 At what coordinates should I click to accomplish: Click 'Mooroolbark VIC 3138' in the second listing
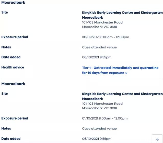[x=99, y=108]
